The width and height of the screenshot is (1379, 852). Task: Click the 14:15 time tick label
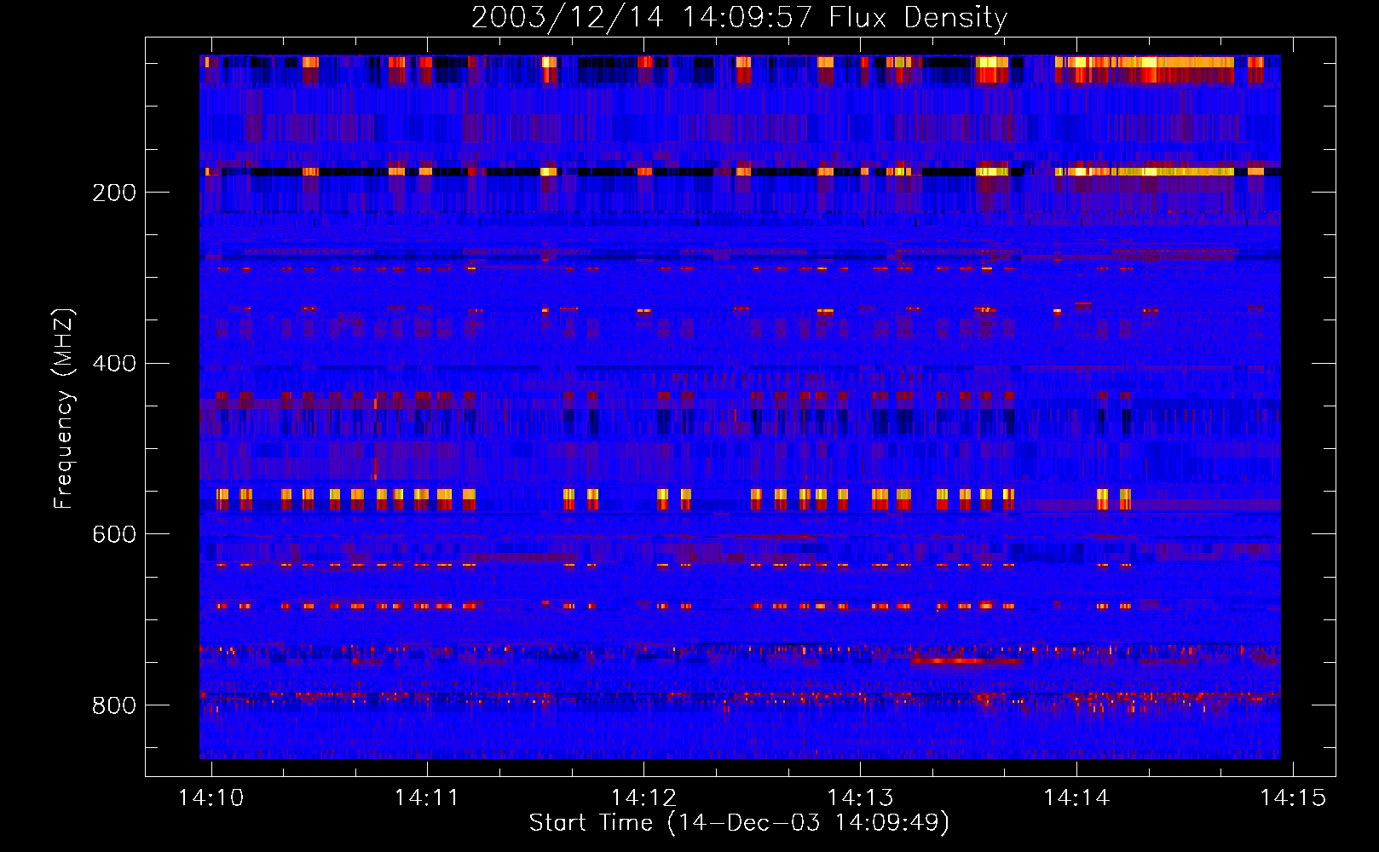tap(1293, 797)
